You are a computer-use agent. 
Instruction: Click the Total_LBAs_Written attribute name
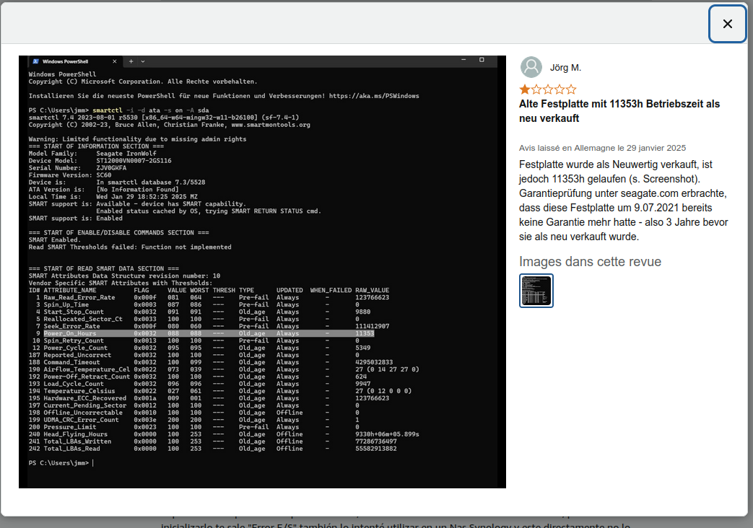77,441
